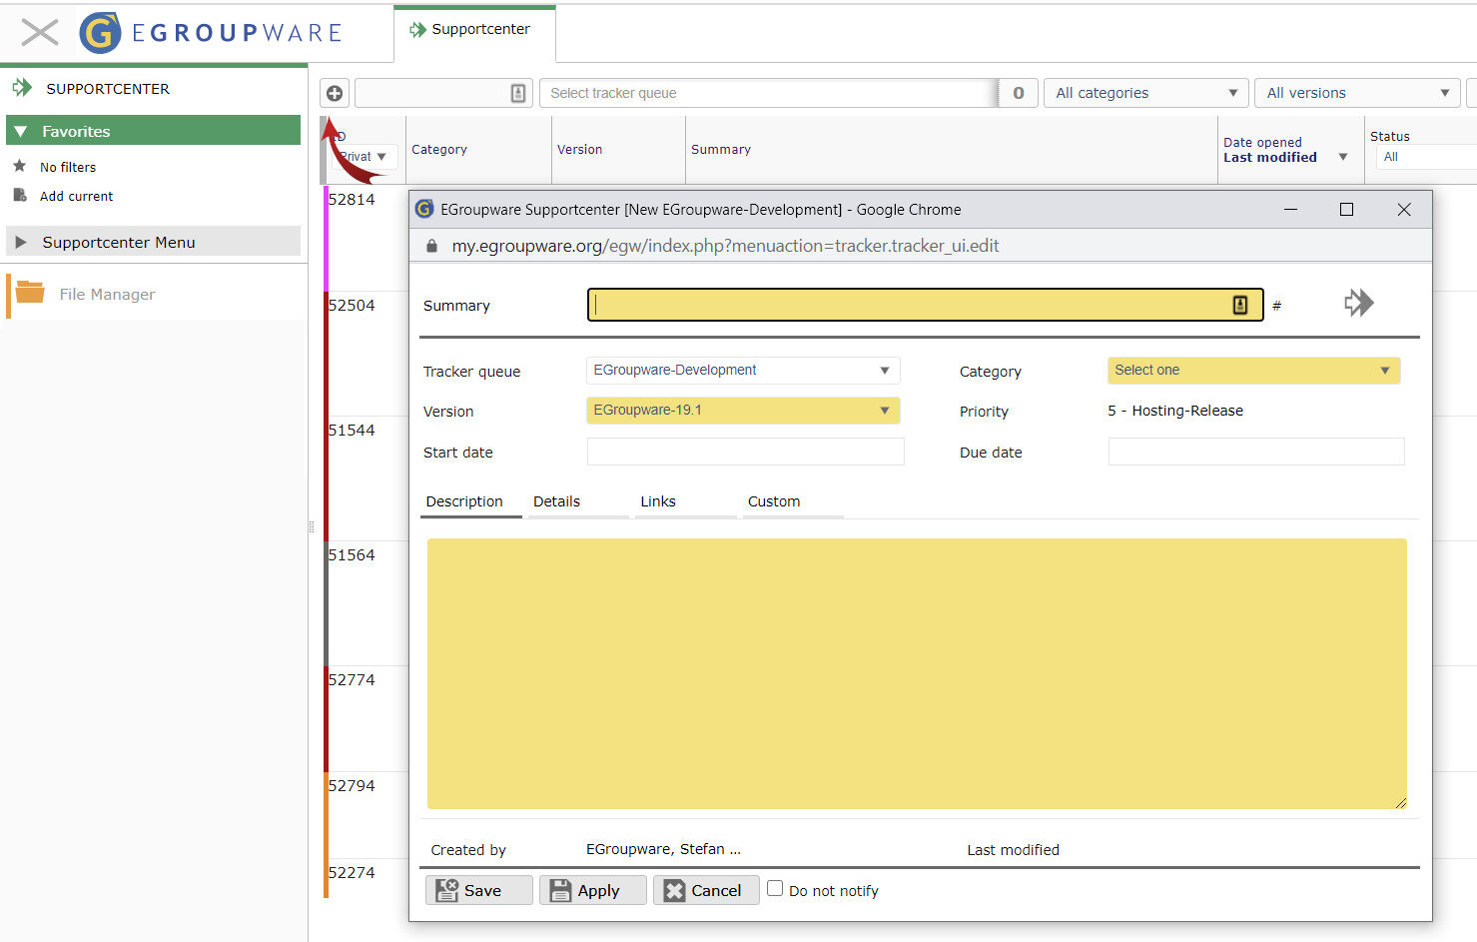The width and height of the screenshot is (1477, 942).
Task: Click the double-arrow navigation icon in dialog header
Action: 1358,302
